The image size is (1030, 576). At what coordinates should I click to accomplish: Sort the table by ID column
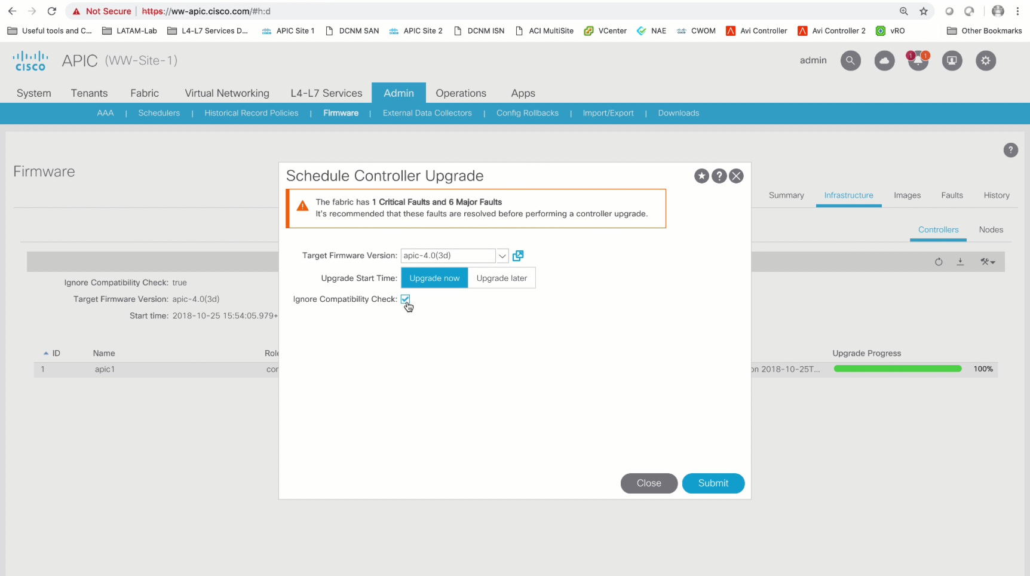point(54,353)
